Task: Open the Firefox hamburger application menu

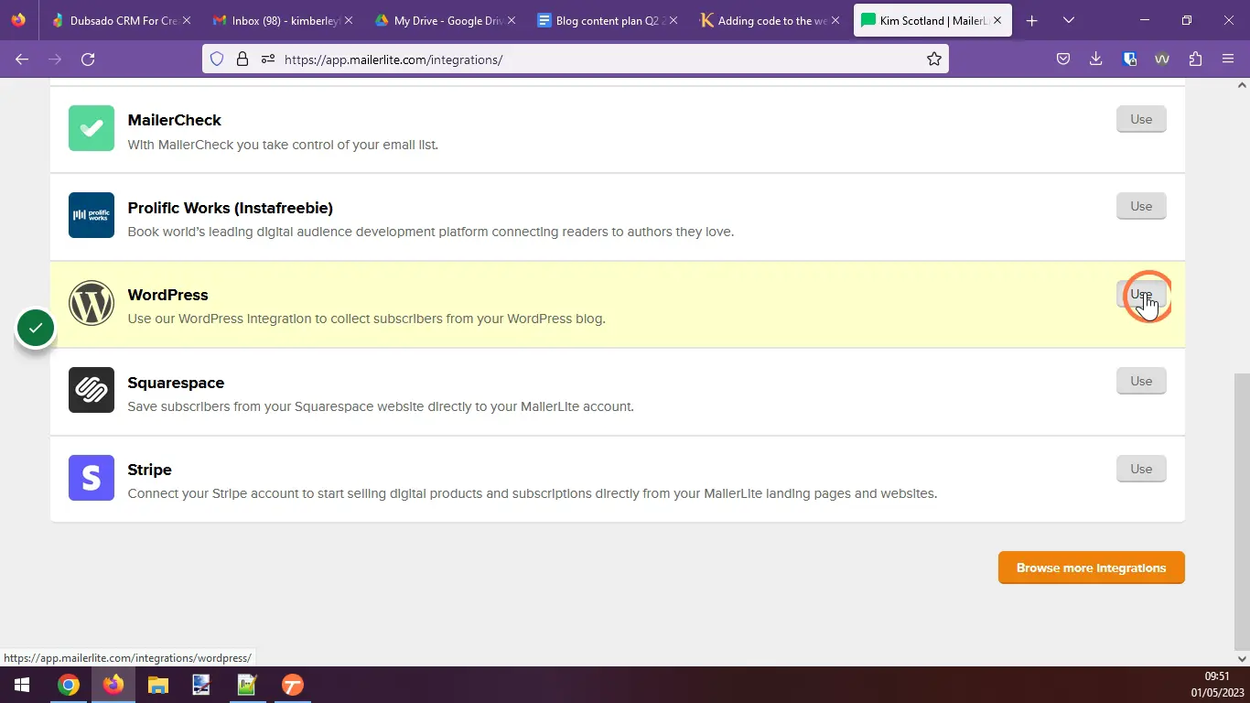Action: click(x=1228, y=59)
